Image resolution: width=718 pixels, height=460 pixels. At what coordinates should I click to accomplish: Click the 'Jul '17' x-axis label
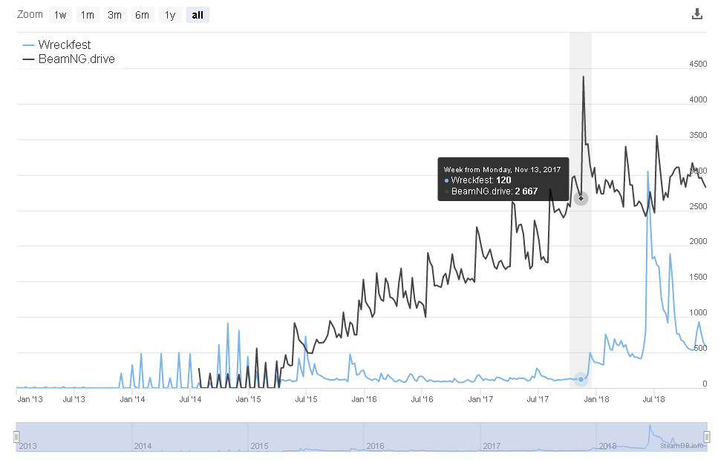538,399
